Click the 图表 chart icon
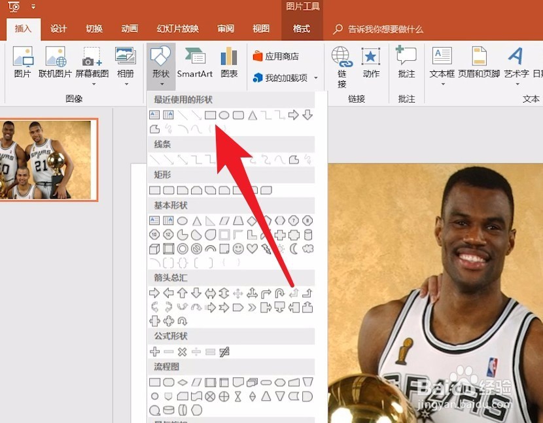The width and height of the screenshot is (543, 423). tap(229, 62)
